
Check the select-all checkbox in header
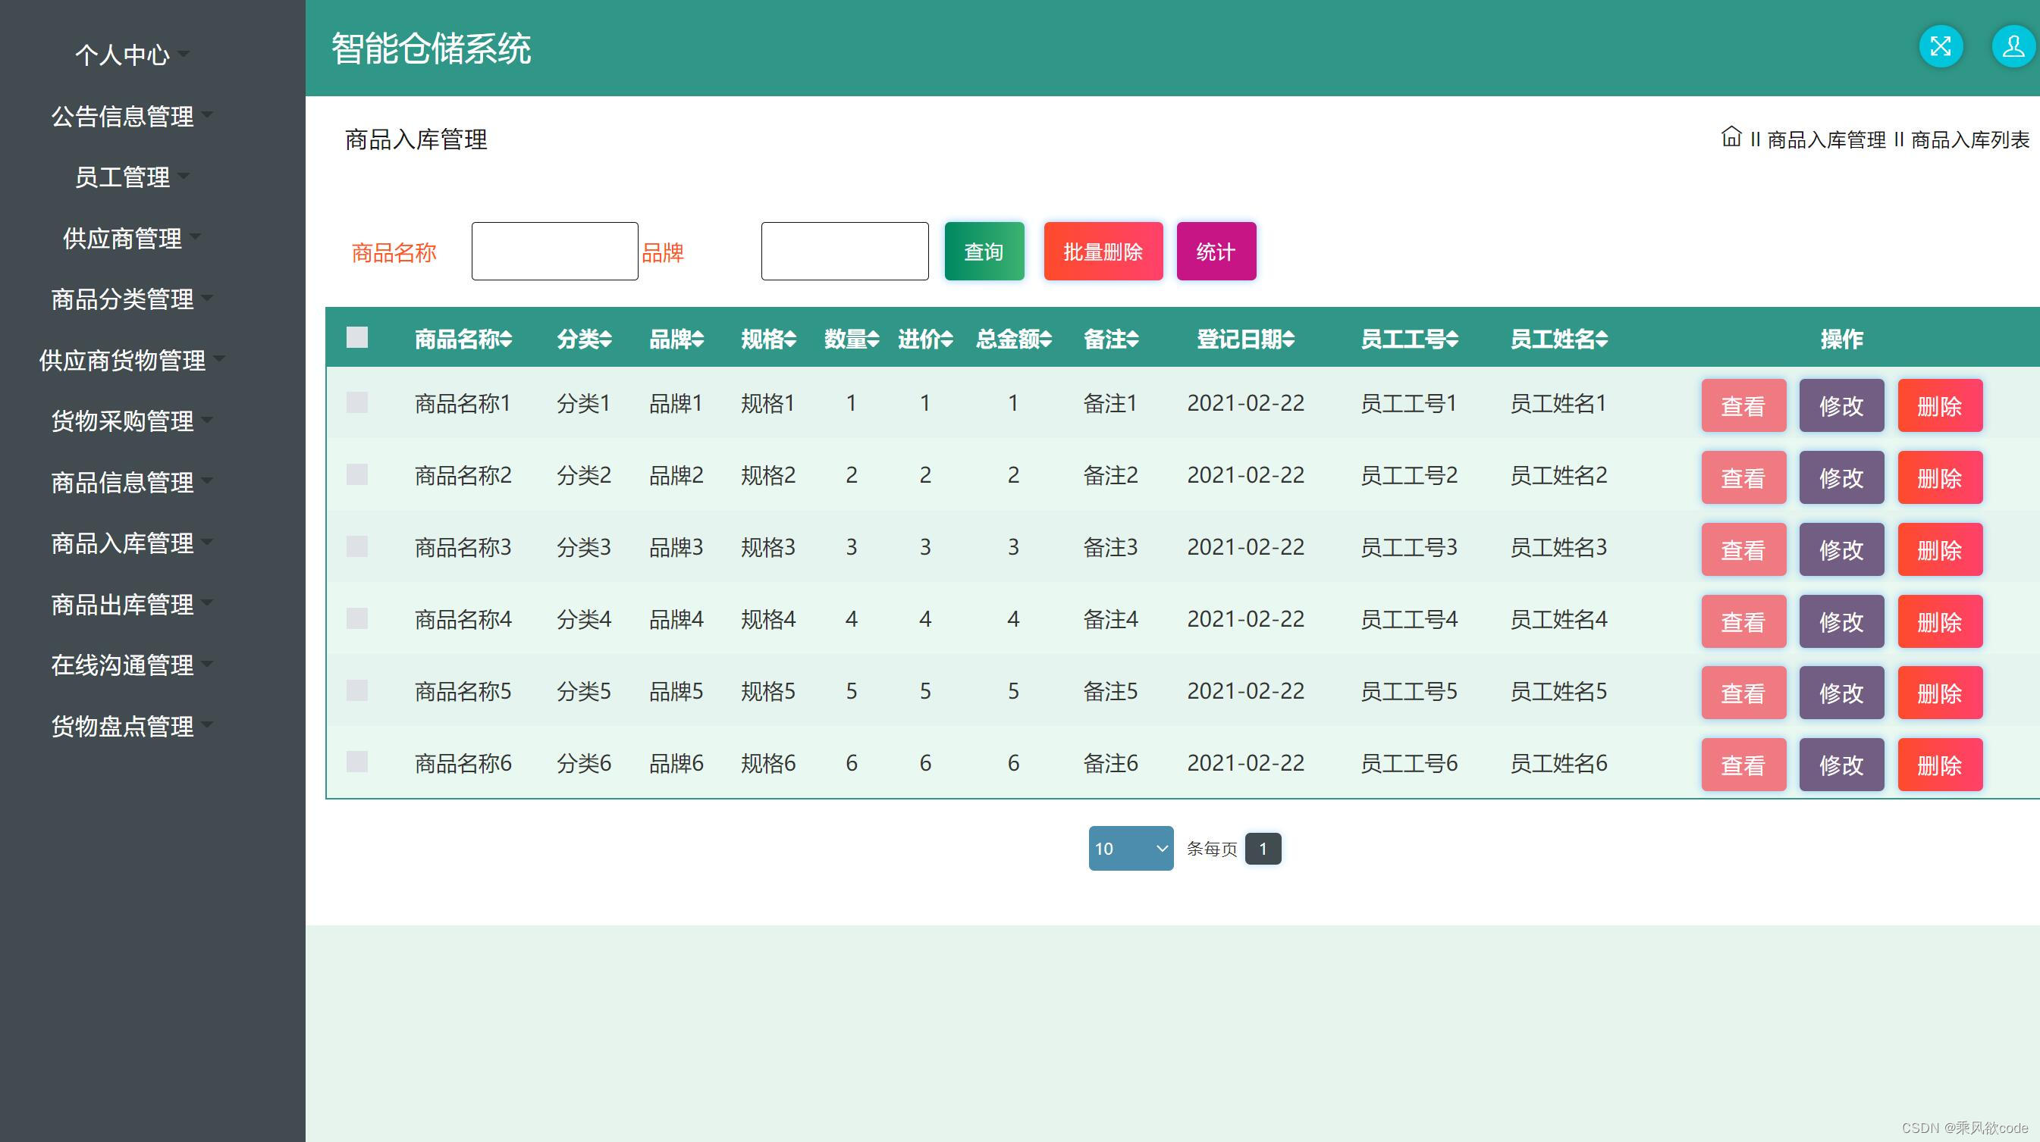click(x=357, y=338)
